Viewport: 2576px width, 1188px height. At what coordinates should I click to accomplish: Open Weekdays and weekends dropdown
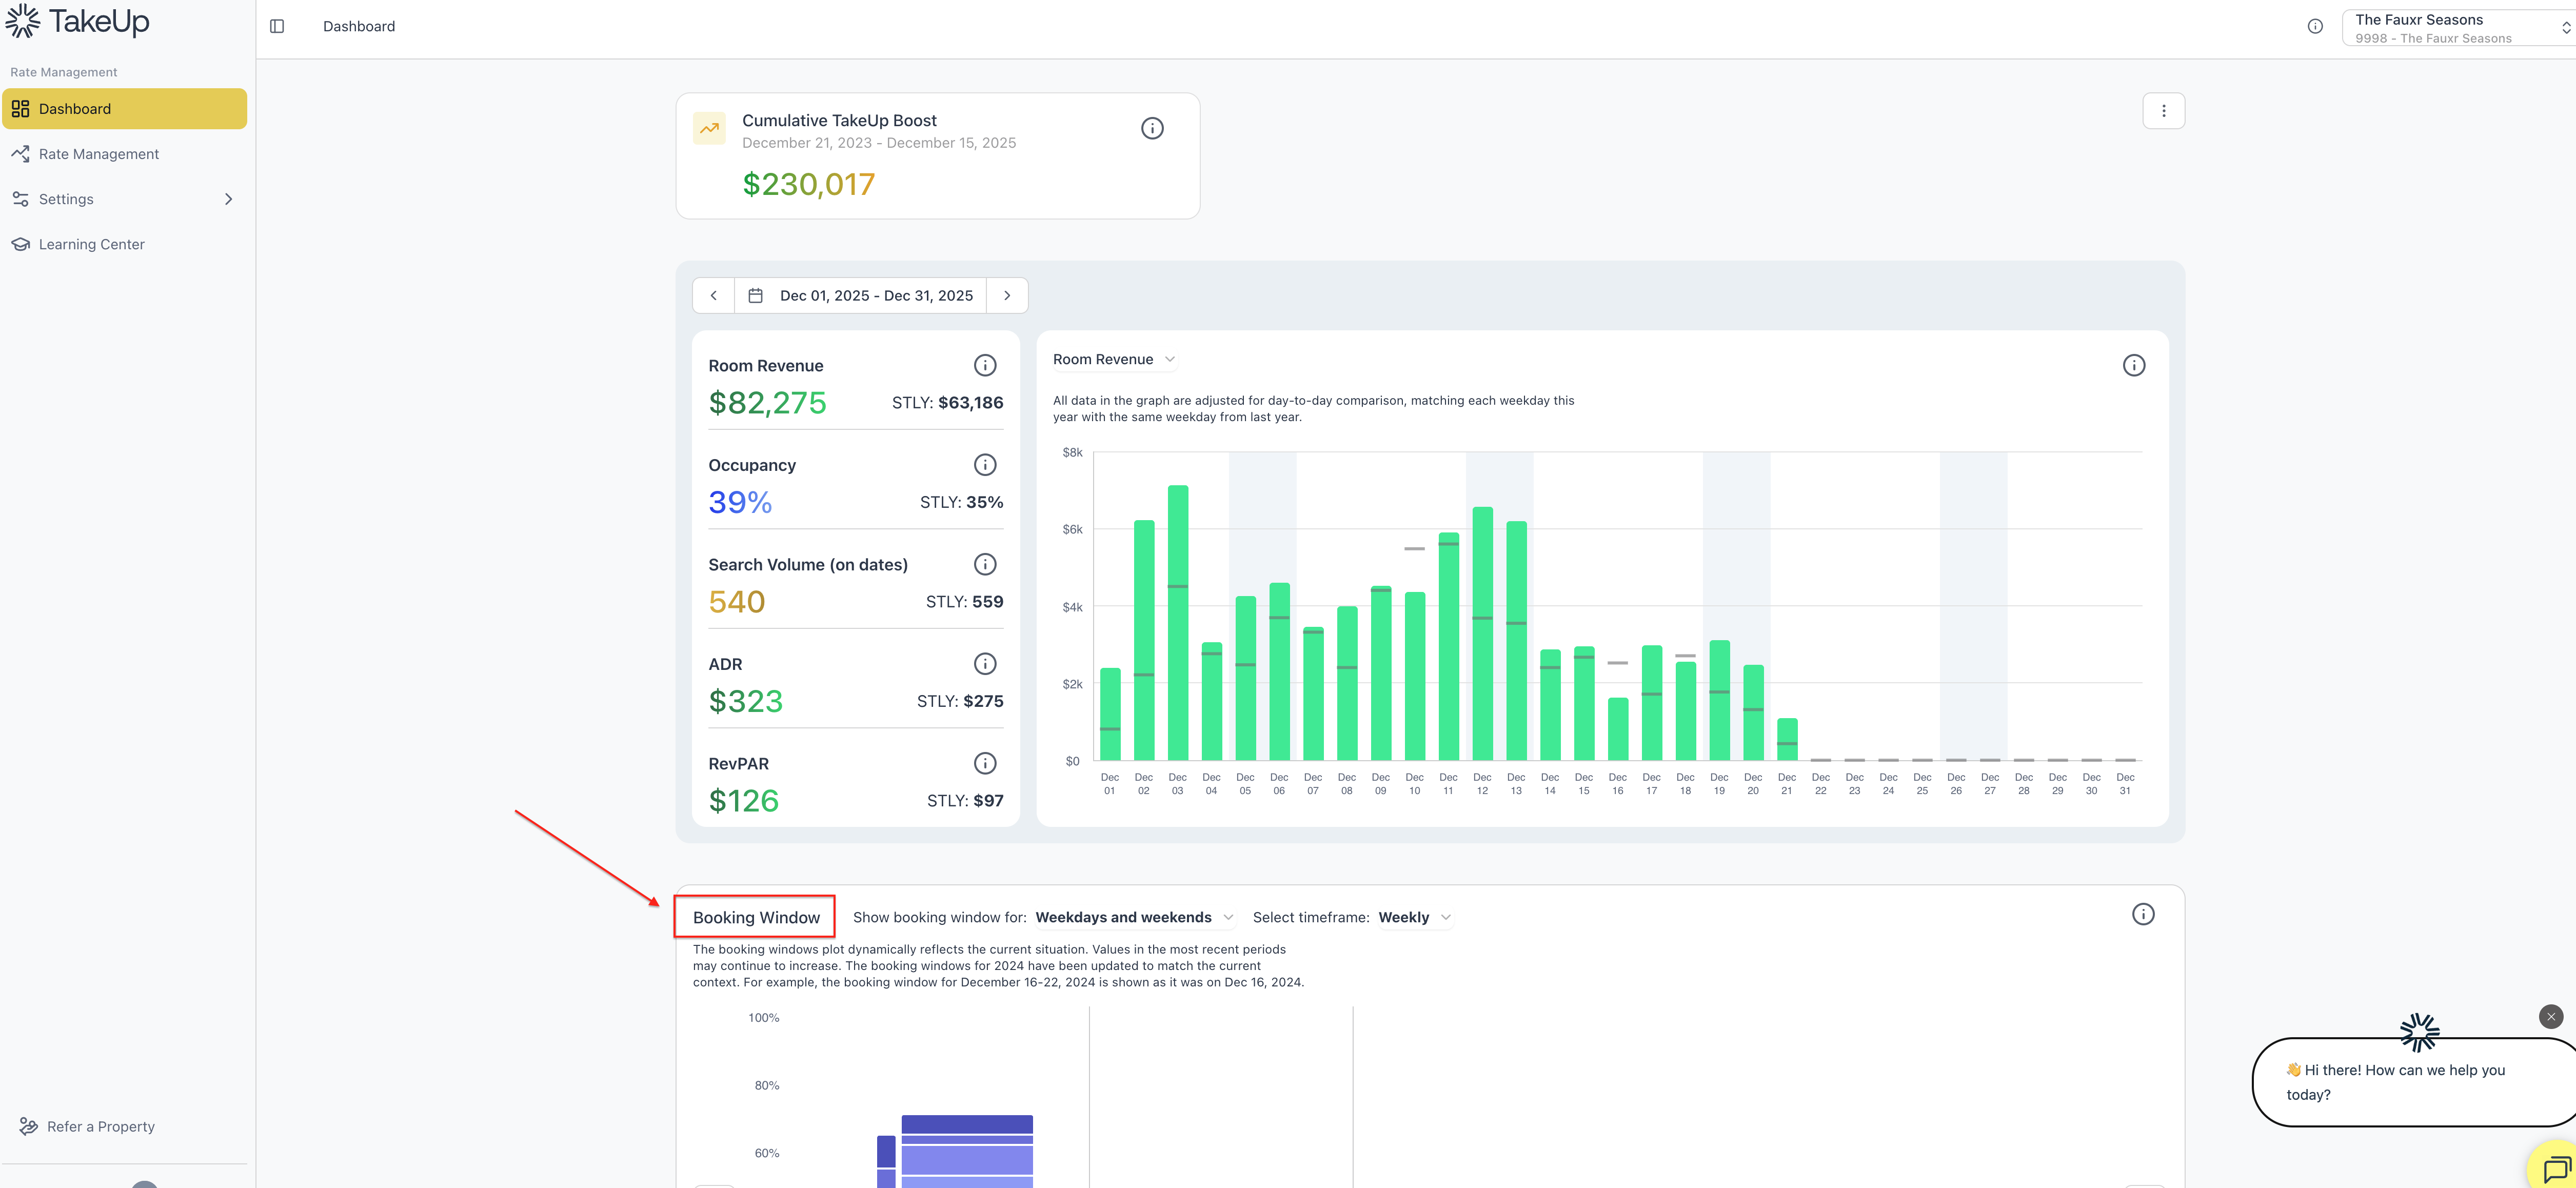click(1134, 917)
